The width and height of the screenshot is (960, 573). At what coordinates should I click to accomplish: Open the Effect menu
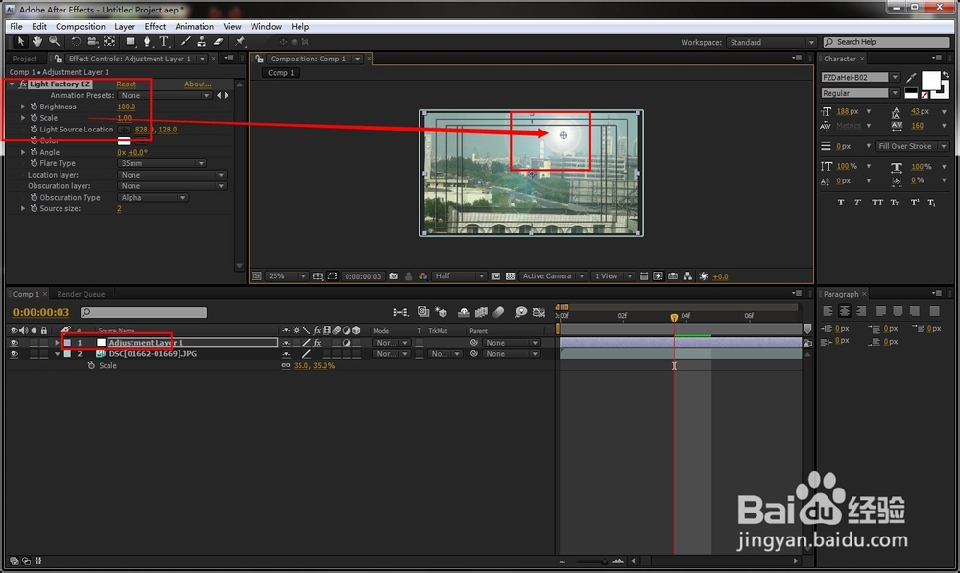tap(155, 26)
